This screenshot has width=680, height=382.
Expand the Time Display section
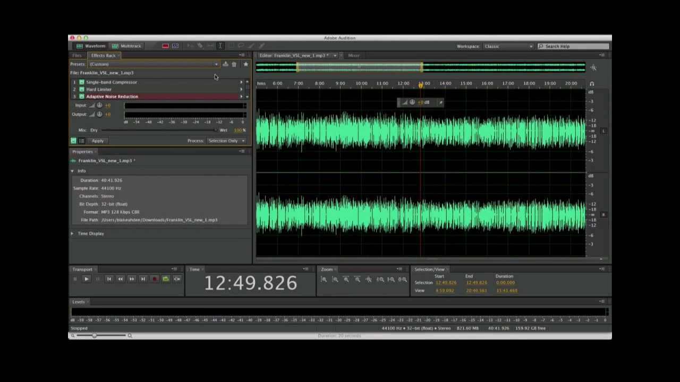tap(72, 233)
